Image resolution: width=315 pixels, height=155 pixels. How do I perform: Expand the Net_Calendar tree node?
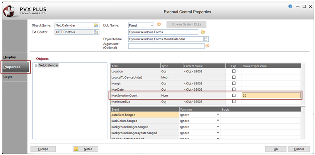click(36, 66)
